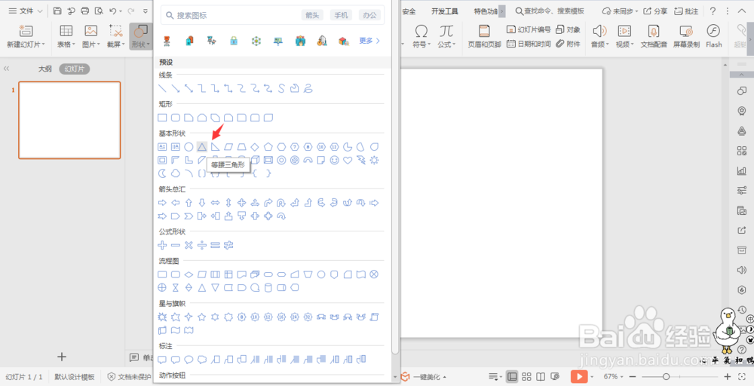Start slideshow with orange play button

coord(579,376)
